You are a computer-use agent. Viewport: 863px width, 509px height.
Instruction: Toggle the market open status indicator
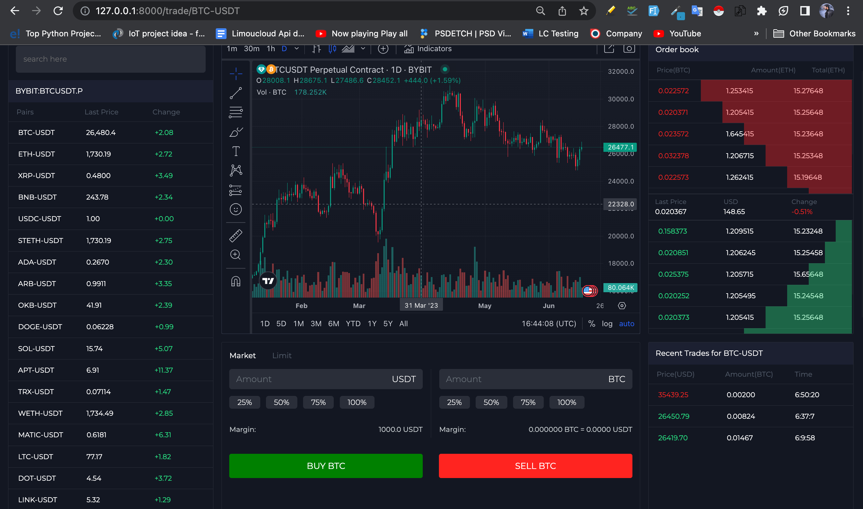(445, 69)
